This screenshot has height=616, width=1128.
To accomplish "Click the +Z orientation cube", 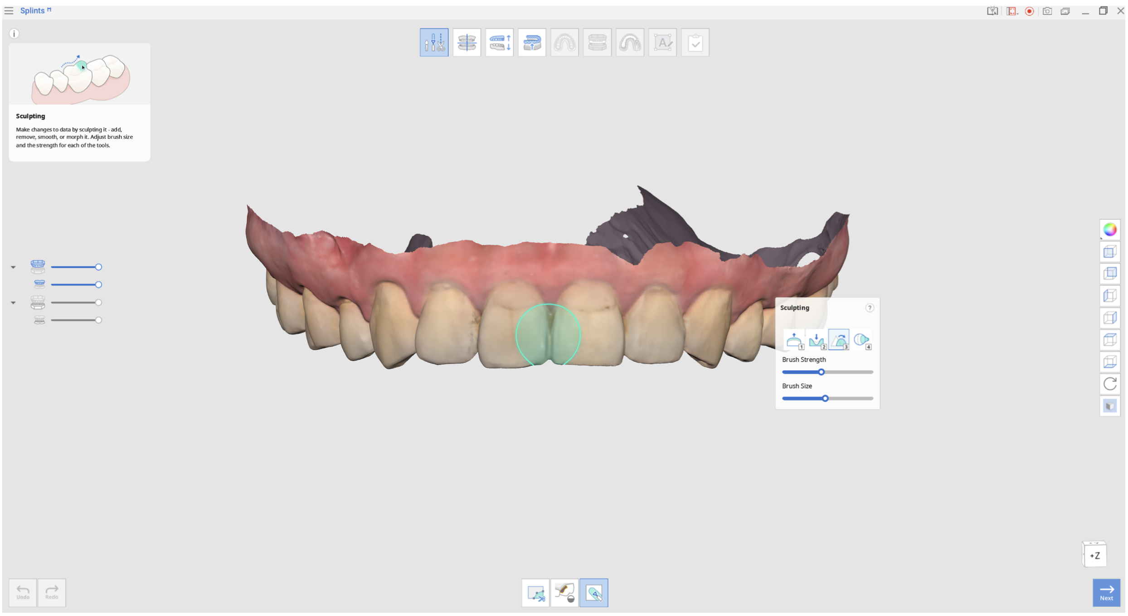I will (1094, 555).
